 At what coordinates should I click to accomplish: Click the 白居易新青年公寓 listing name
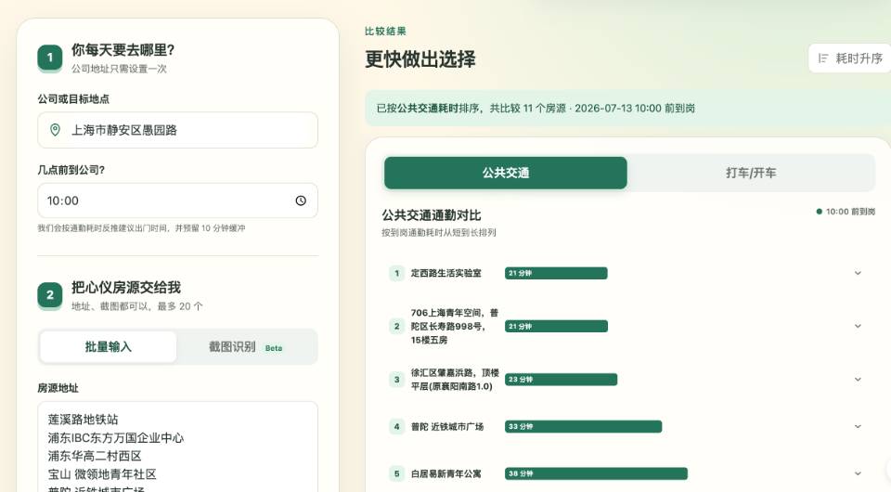446,473
